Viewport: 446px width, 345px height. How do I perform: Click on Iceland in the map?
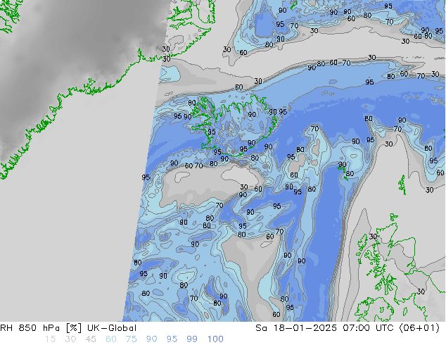[x=234, y=125]
